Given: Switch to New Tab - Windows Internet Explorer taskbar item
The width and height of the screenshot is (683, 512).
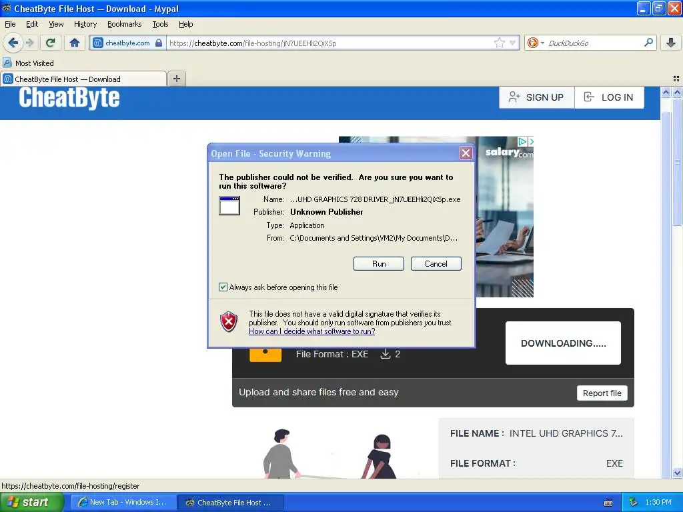Looking at the screenshot, I should coord(123,503).
